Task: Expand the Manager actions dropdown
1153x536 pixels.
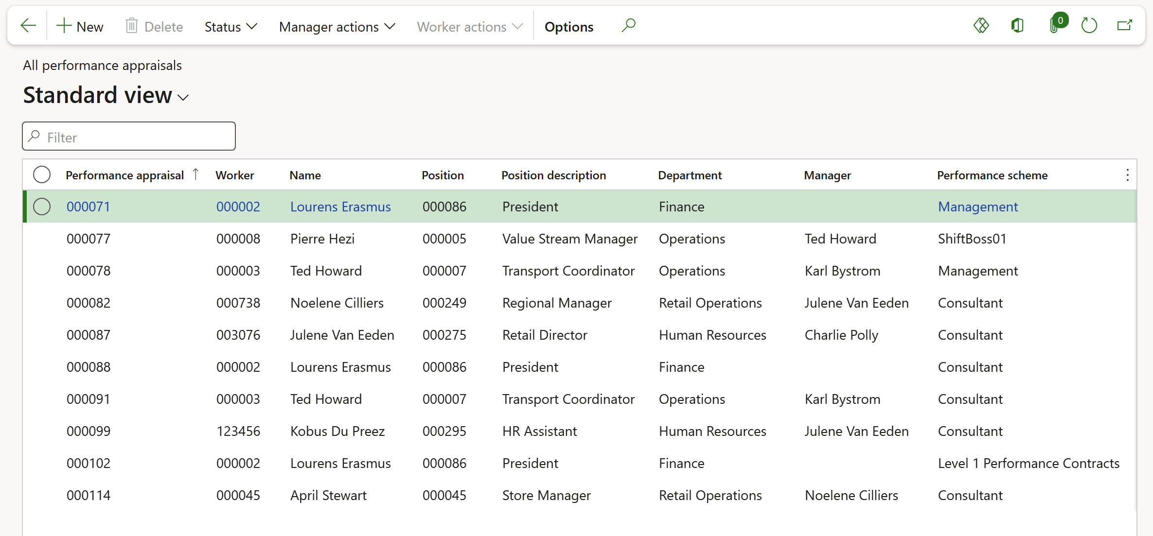Action: 337,27
